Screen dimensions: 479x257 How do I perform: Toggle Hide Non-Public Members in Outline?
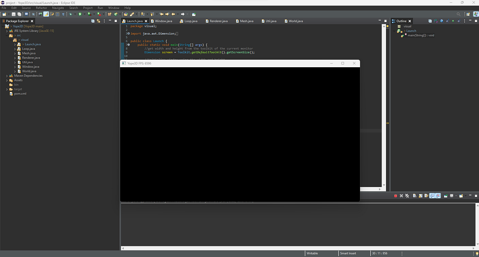coord(453,21)
